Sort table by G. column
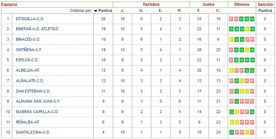The image size is (276, 139). coord(142,10)
